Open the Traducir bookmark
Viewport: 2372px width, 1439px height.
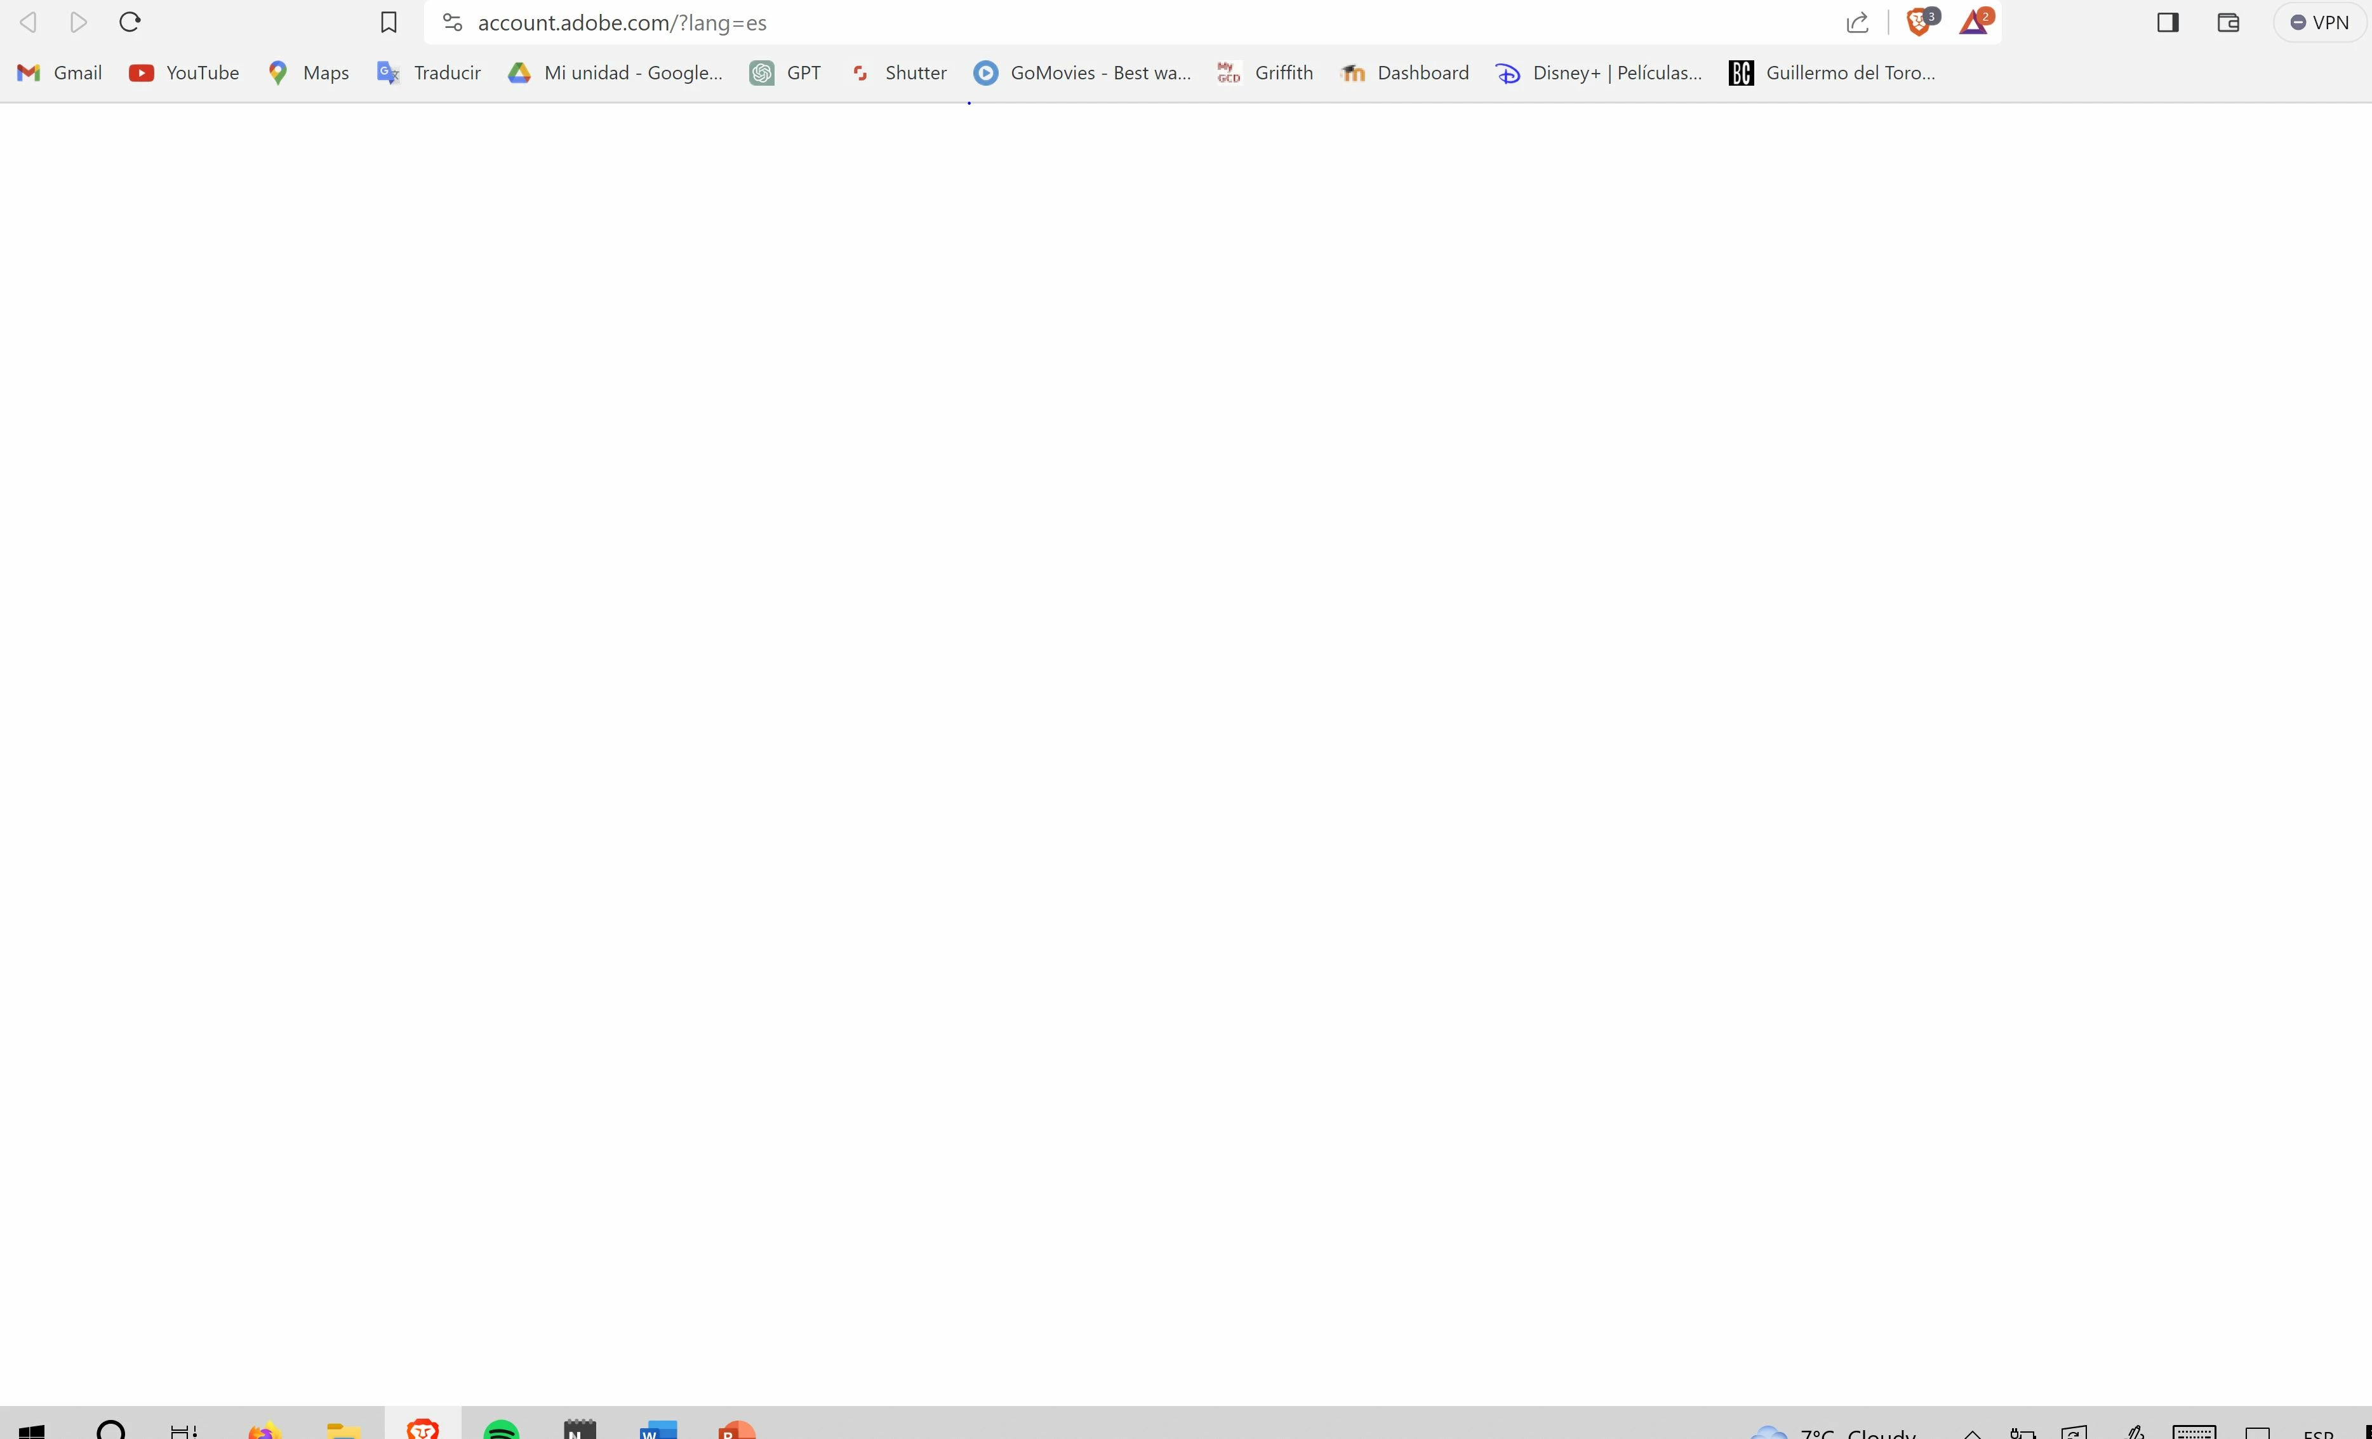[429, 73]
